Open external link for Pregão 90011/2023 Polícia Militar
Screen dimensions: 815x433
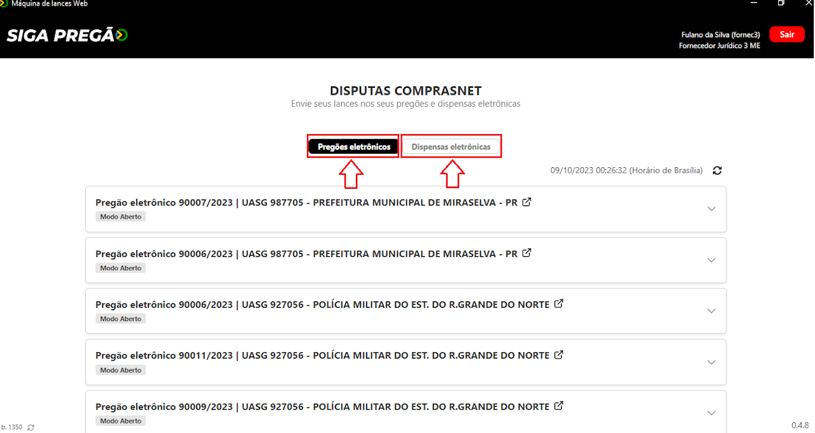558,355
